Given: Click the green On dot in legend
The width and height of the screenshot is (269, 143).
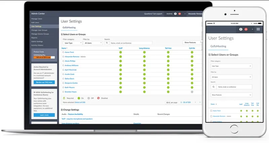Looking at the screenshot, I should pos(79,98).
